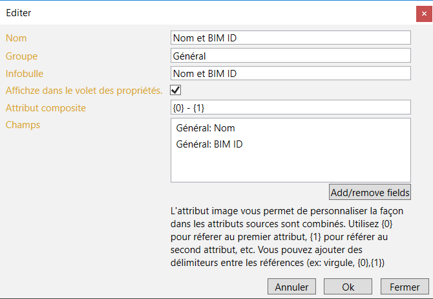Uncheck the properties pane display checkbox
The height and width of the screenshot is (299, 433).
pyautogui.click(x=175, y=90)
